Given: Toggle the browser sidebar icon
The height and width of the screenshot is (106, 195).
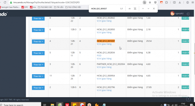Looking at the screenshot, I should 174,2.
